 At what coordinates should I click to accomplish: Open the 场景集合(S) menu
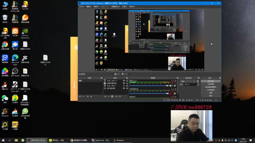pos(116,7)
